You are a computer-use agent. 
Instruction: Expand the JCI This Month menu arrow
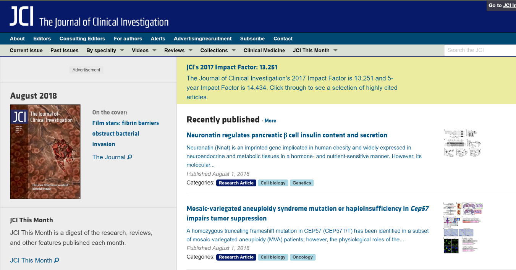pos(335,50)
